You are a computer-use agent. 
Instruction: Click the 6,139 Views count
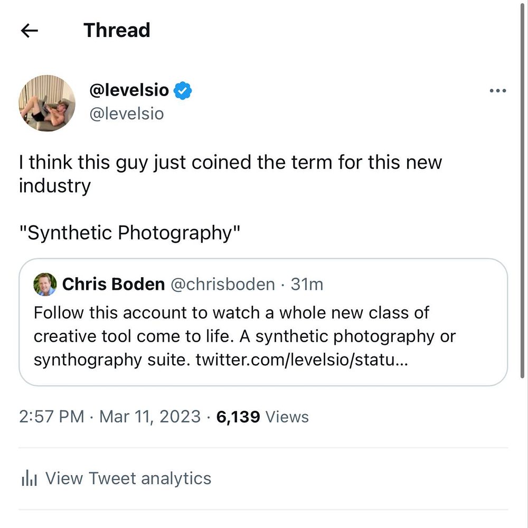(x=262, y=417)
